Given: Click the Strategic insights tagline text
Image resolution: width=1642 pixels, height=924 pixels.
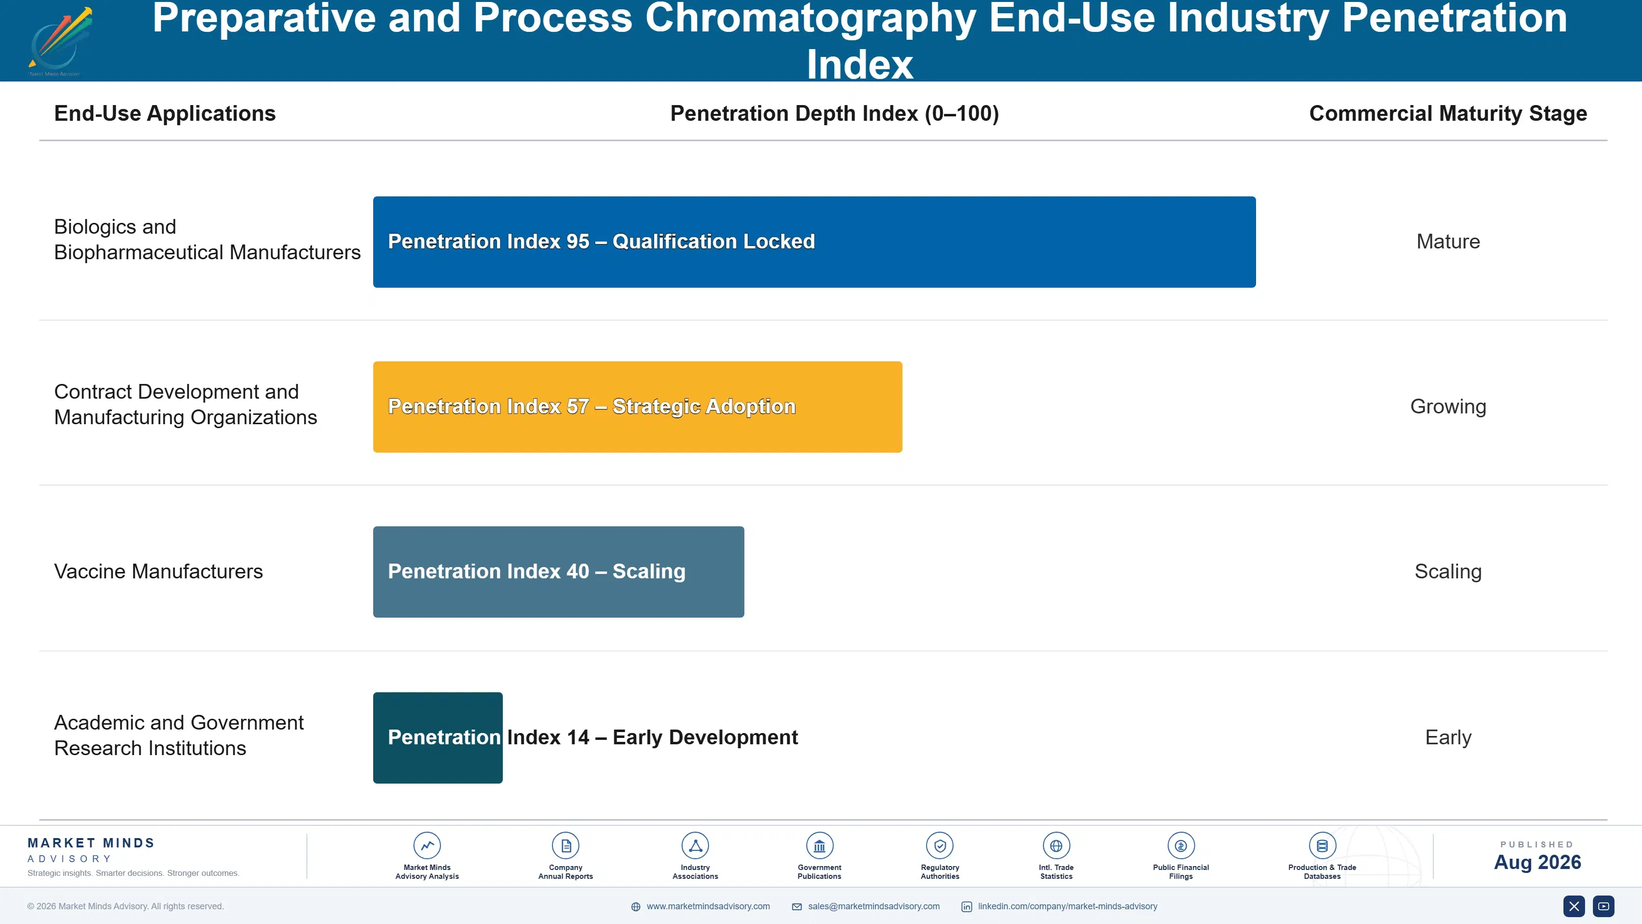Looking at the screenshot, I should (133, 873).
